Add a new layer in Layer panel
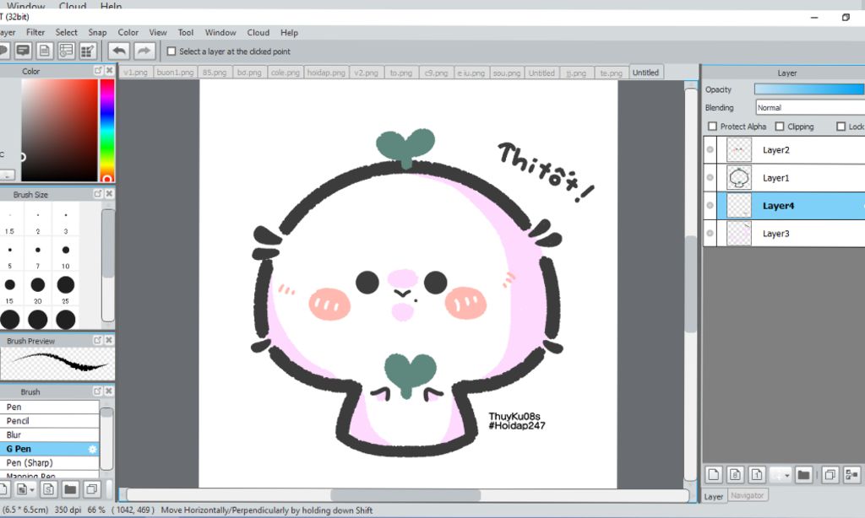 (x=714, y=474)
